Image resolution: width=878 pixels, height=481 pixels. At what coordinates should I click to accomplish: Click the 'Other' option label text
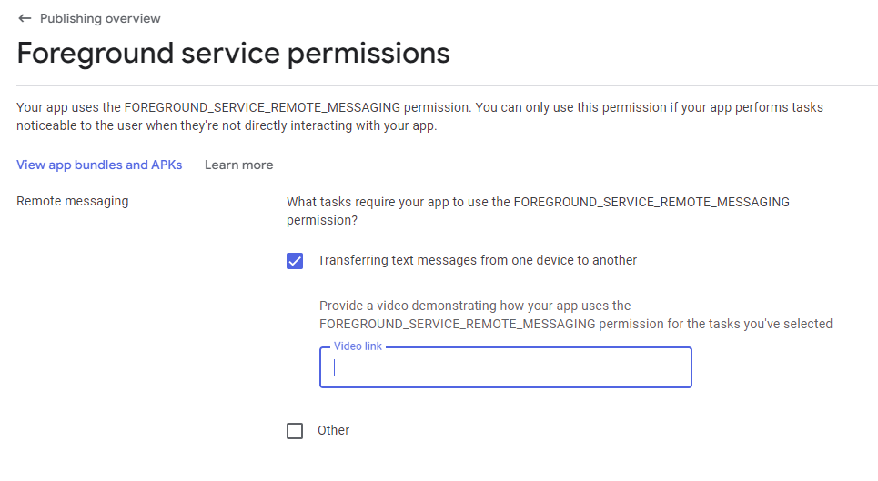[x=333, y=430]
